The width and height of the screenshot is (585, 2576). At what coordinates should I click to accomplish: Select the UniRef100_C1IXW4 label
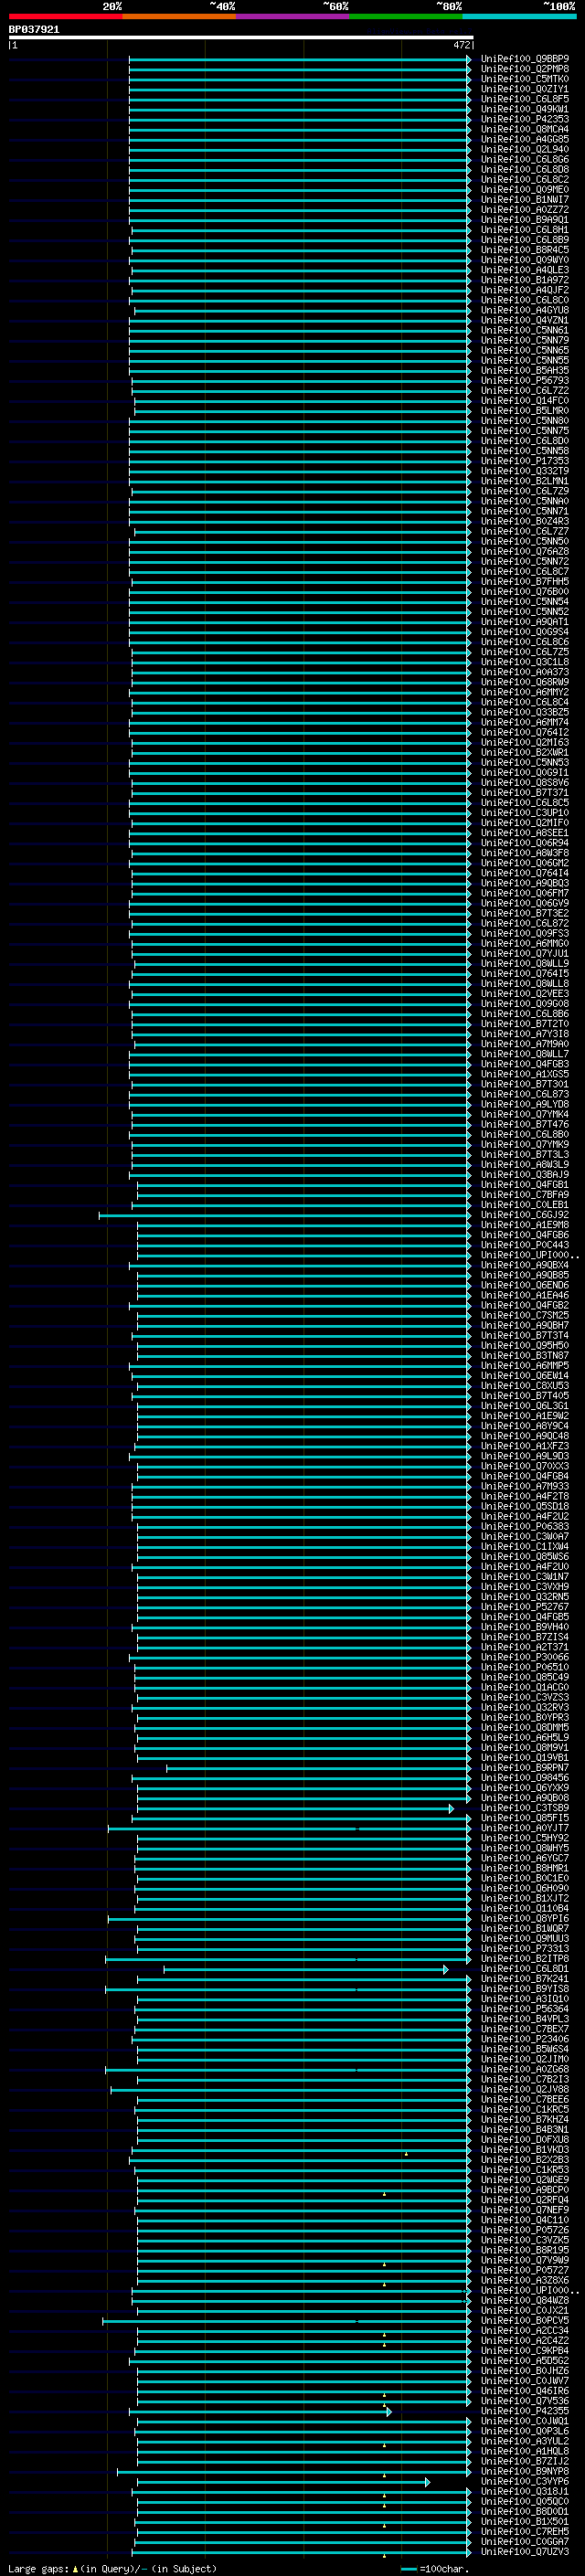(x=524, y=1547)
